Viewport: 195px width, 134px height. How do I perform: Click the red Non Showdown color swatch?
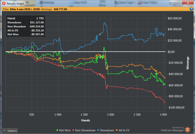73,130
